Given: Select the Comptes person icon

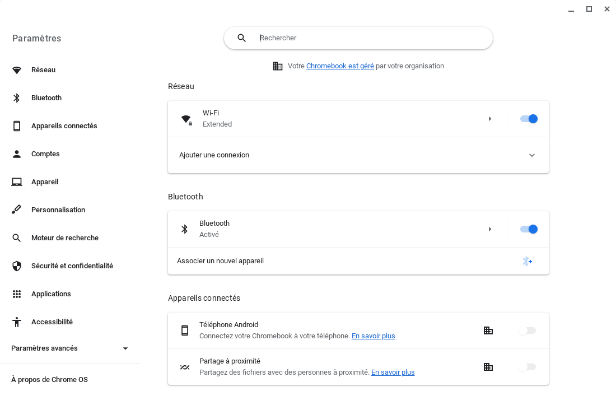Looking at the screenshot, I should (16, 153).
